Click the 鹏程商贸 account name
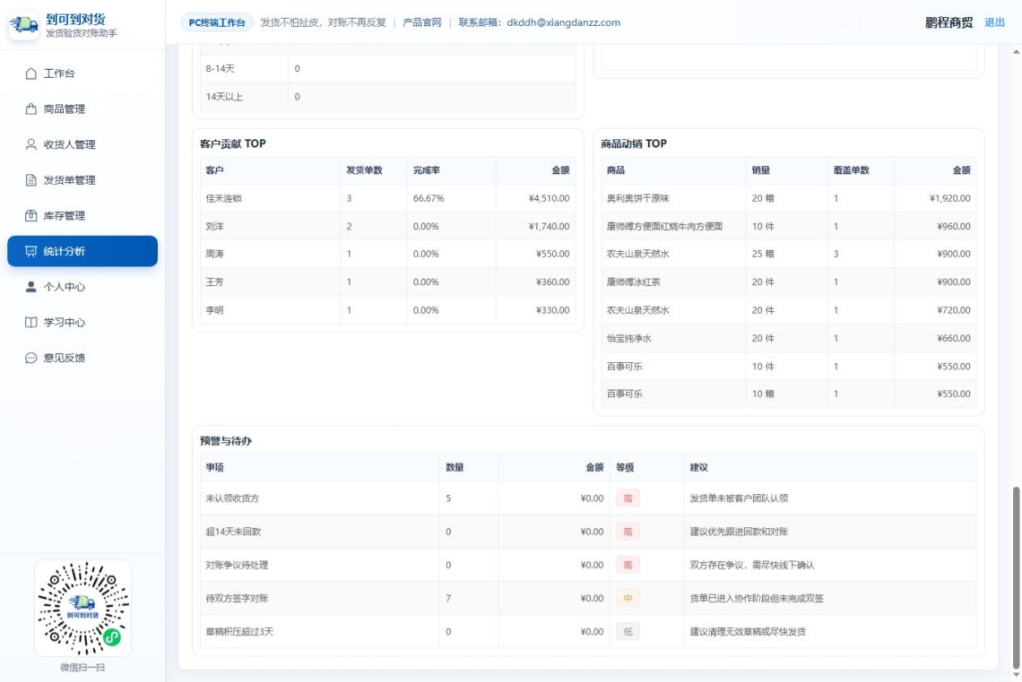The height and width of the screenshot is (682, 1022). point(949,23)
